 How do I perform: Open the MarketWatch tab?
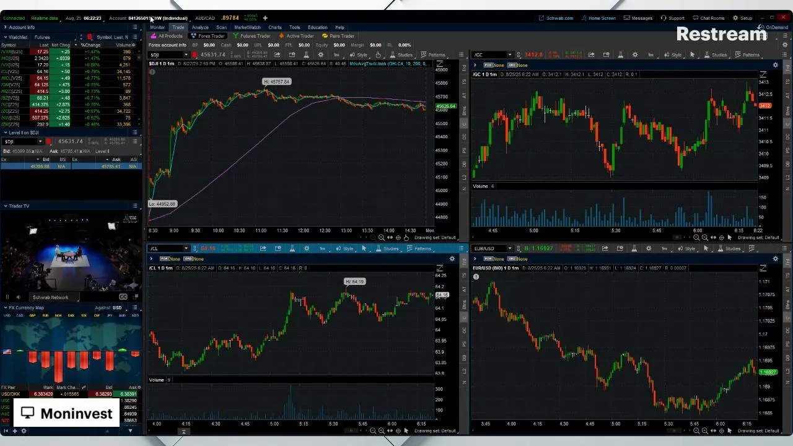pyautogui.click(x=247, y=27)
